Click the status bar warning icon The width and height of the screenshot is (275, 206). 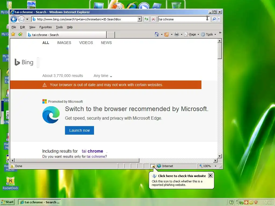pyautogui.click(x=12, y=166)
